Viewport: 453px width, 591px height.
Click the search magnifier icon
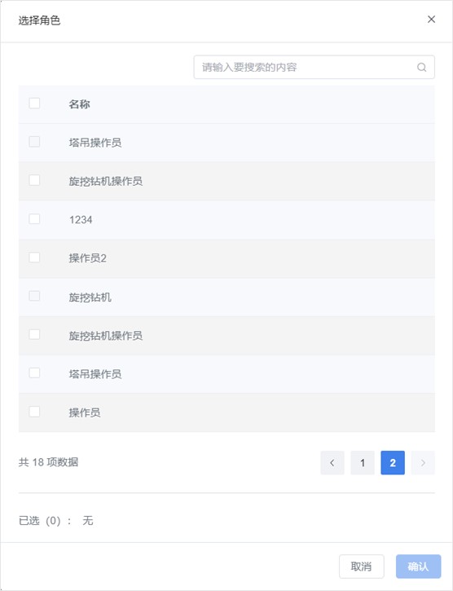click(x=421, y=67)
